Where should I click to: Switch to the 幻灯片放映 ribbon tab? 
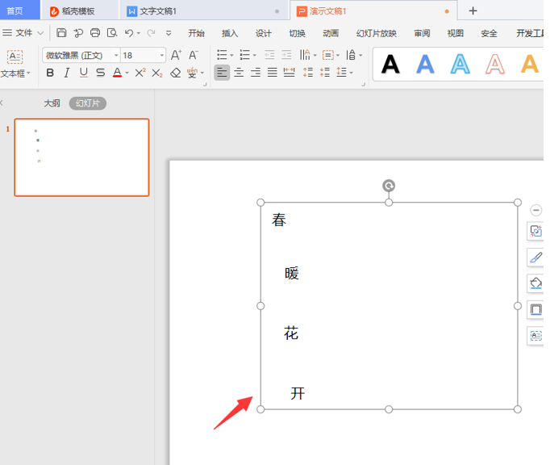pyautogui.click(x=377, y=33)
